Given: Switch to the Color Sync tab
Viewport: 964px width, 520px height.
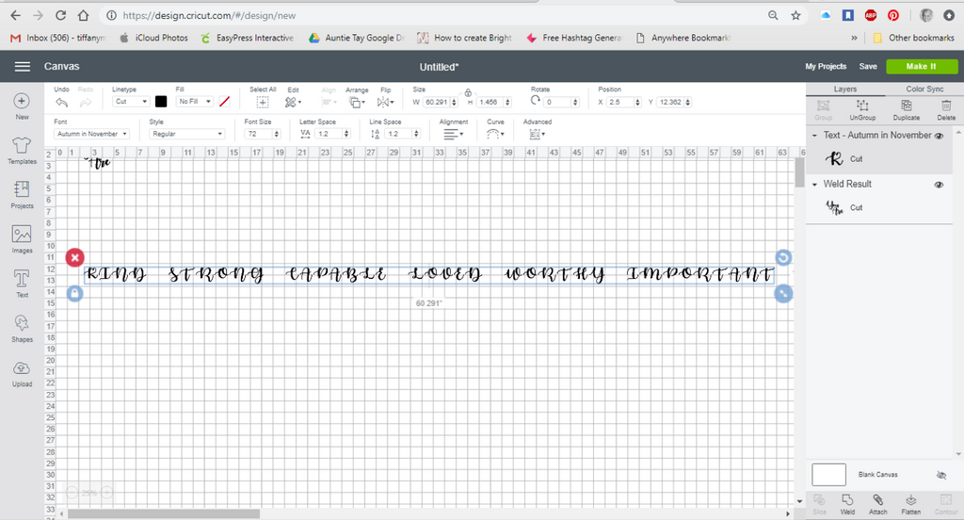Looking at the screenshot, I should [924, 89].
